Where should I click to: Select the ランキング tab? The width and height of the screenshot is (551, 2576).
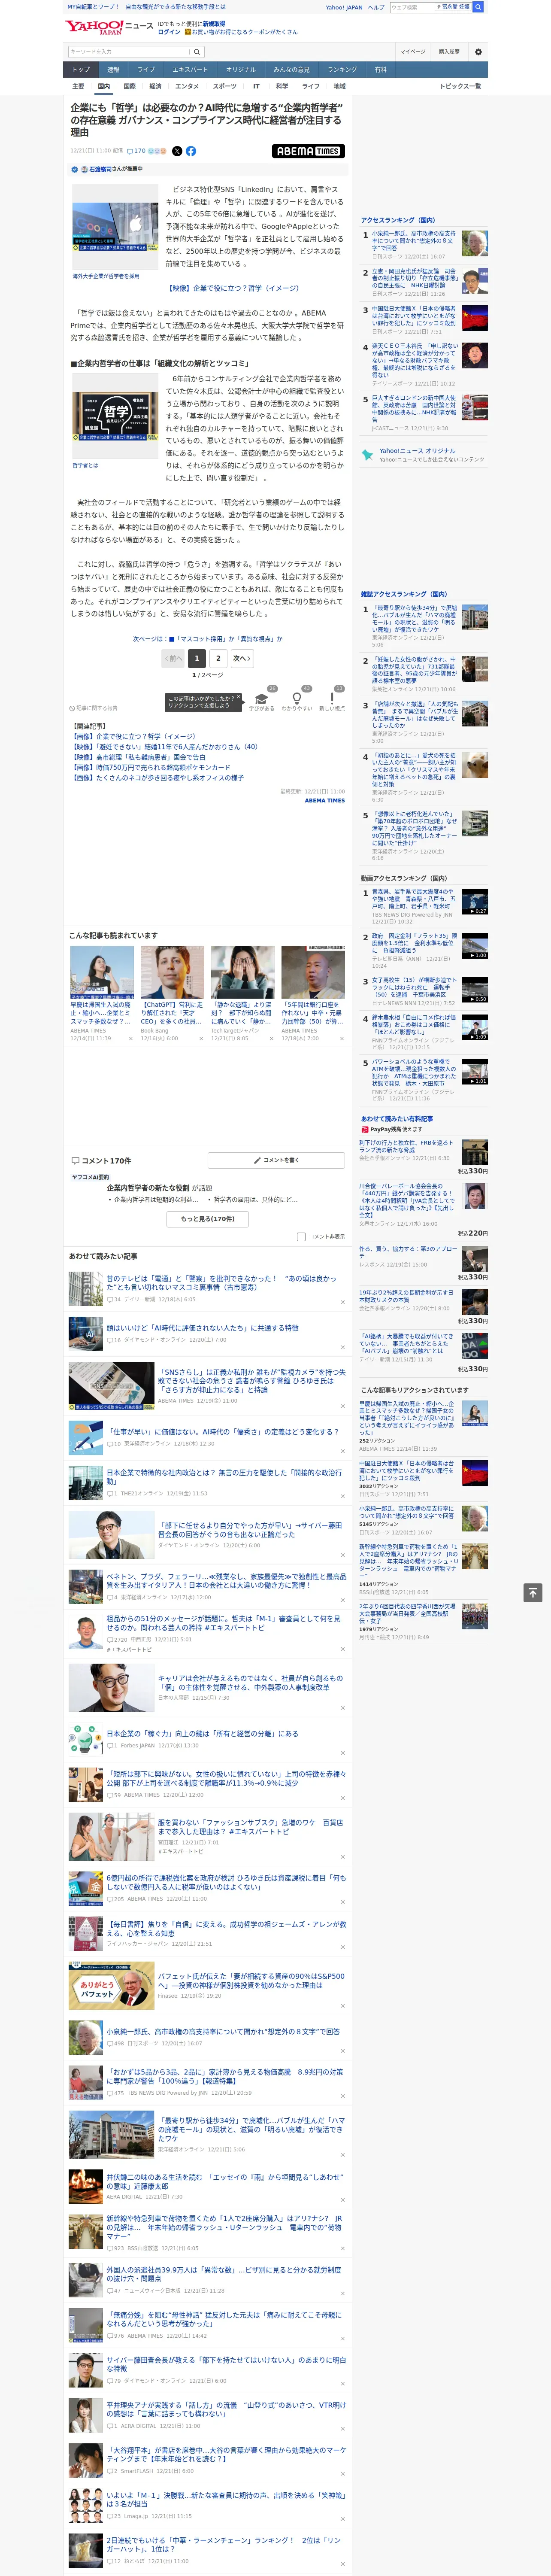(342, 70)
